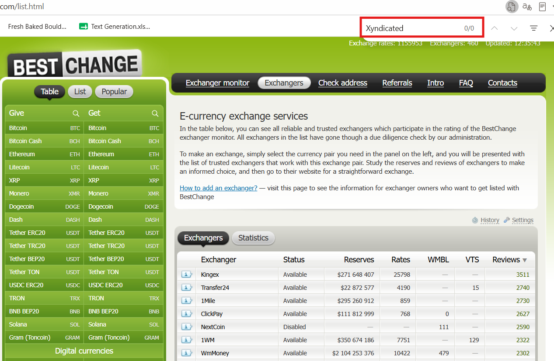
Task: Go to next find result arrow
Action: pos(514,28)
